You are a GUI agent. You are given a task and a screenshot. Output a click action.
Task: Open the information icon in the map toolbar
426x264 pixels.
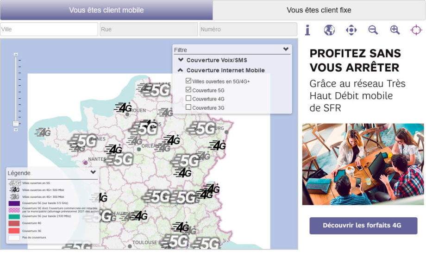(307, 30)
